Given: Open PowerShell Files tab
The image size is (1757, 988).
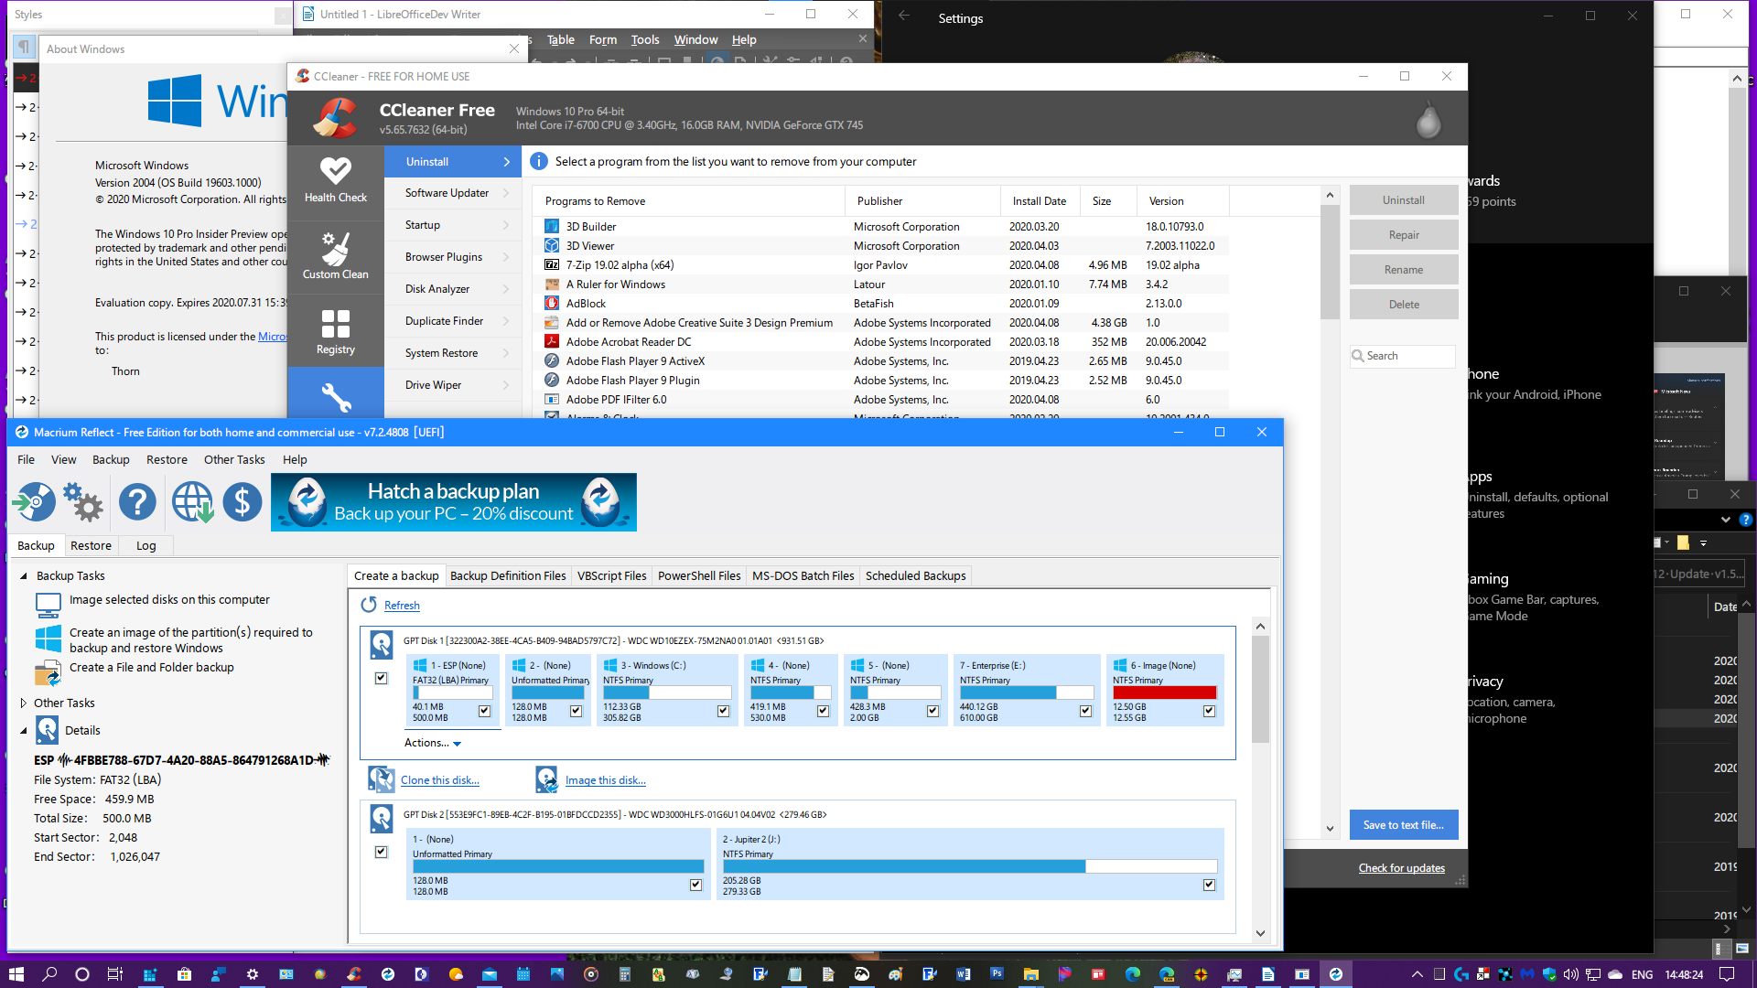Looking at the screenshot, I should [x=699, y=575].
